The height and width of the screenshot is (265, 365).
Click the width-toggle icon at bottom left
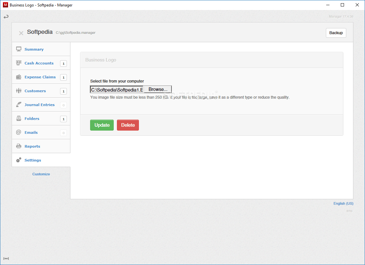tap(6, 259)
